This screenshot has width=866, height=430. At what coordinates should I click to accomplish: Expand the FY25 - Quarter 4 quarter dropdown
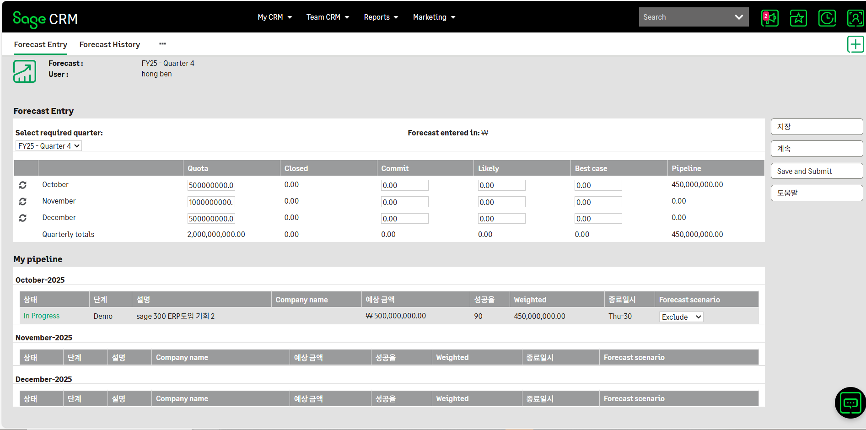48,146
